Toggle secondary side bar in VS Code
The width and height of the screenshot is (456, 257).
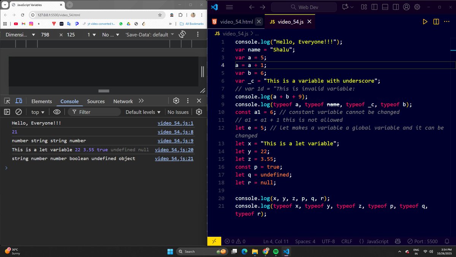click(x=396, y=7)
